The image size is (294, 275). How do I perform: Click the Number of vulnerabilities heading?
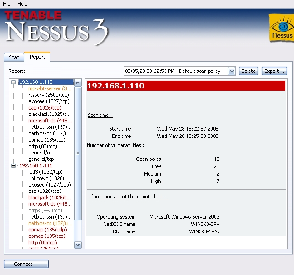click(x=116, y=145)
